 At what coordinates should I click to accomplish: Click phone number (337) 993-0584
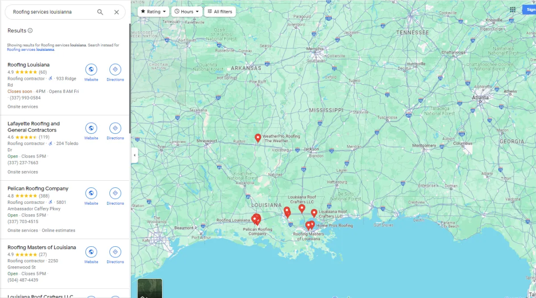click(24, 98)
